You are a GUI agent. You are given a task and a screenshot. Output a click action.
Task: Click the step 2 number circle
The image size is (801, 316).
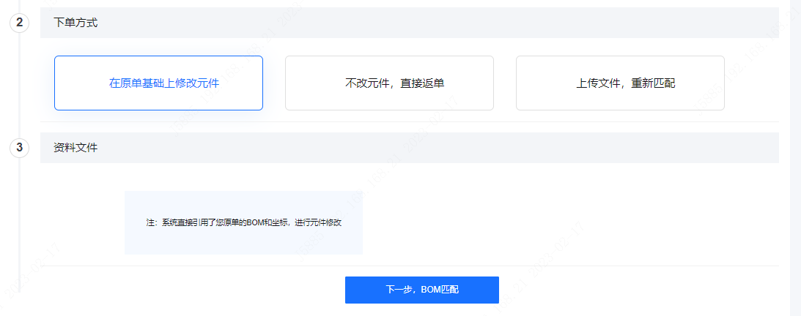tap(20, 23)
